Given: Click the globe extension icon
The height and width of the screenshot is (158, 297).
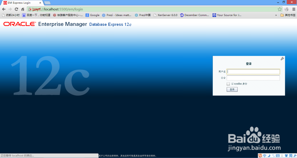Looking at the screenshot, I should pyautogui.click(x=287, y=9).
